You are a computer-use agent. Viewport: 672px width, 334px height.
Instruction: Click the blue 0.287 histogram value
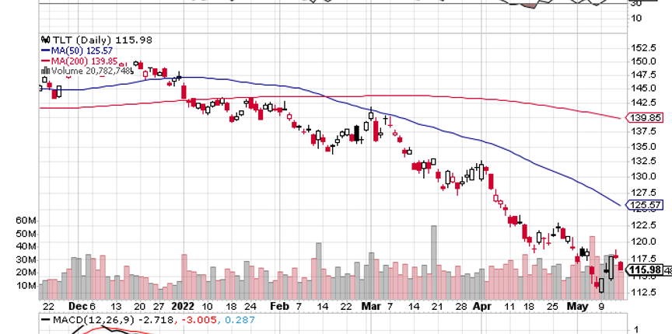pyautogui.click(x=239, y=320)
